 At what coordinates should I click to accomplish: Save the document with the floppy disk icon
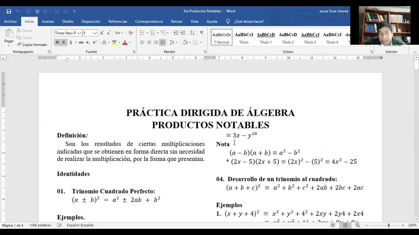click(9, 11)
